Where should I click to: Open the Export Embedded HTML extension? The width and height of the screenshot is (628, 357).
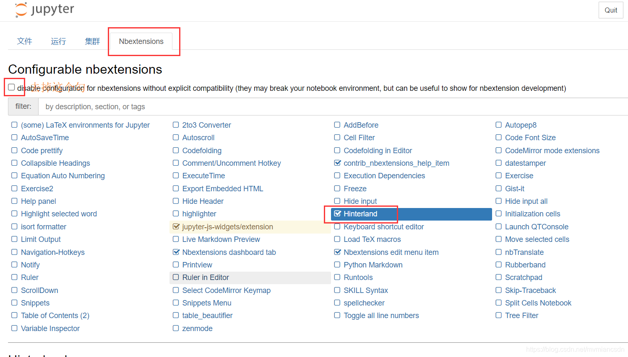coord(223,189)
